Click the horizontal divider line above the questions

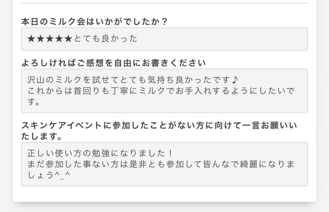pyautogui.click(x=164, y=3)
